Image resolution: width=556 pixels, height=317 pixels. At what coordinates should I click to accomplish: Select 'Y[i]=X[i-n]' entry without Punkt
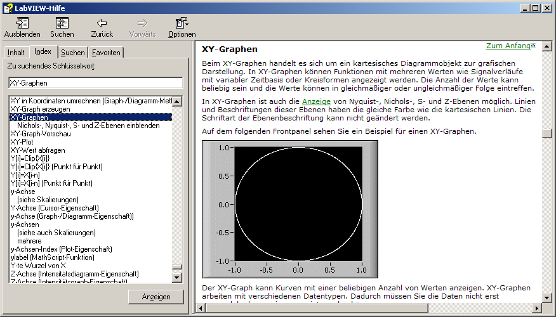(x=91, y=175)
